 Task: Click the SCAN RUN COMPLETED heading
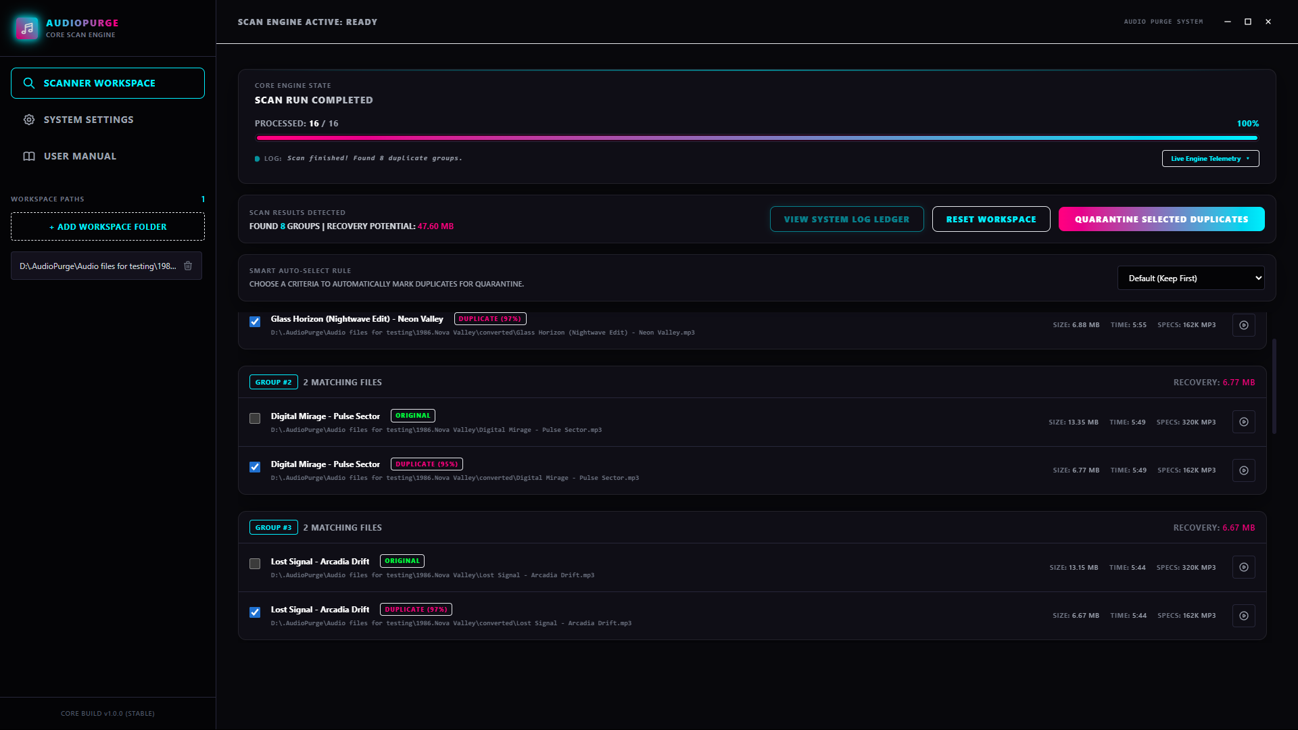pos(314,100)
